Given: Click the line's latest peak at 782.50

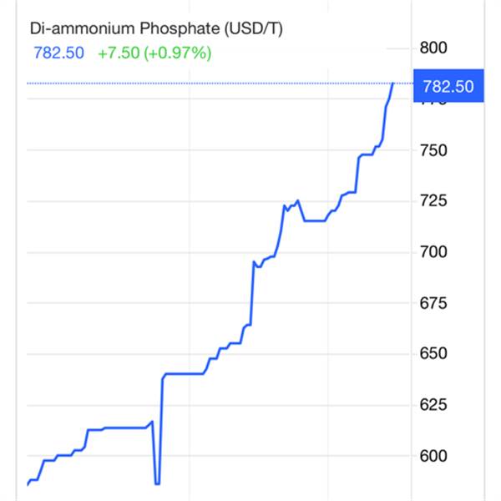Looking at the screenshot, I should tap(393, 83).
